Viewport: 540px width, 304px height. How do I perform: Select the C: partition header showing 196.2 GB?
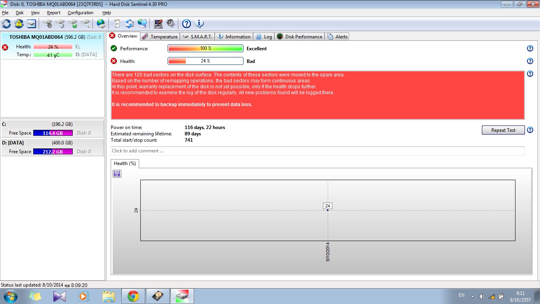pos(52,124)
